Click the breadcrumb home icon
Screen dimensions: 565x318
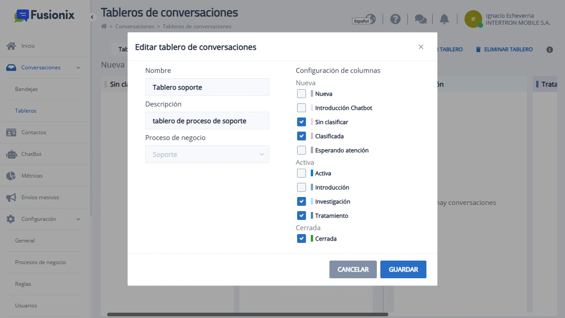pyautogui.click(x=104, y=26)
